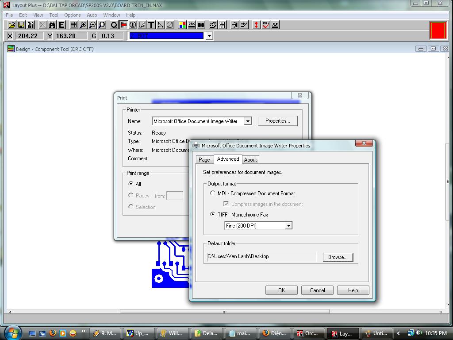Click the Find binoculars icon
This screenshot has width=453, height=340.
click(52, 25)
